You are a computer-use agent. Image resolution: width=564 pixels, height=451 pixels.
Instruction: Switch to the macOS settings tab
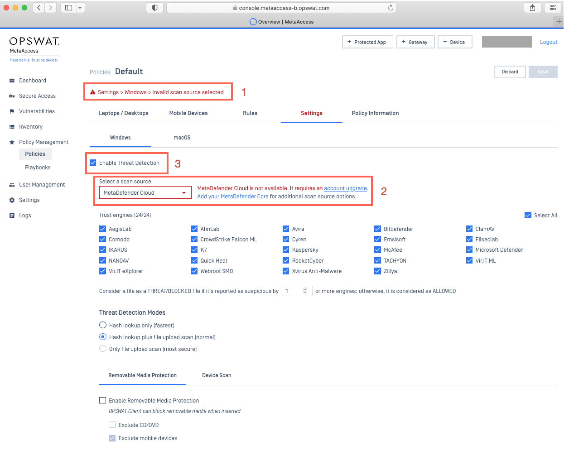click(x=182, y=138)
